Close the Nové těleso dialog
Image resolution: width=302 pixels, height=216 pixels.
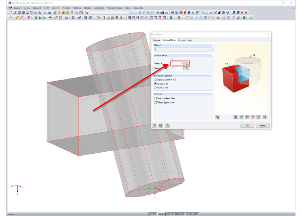pyautogui.click(x=268, y=34)
